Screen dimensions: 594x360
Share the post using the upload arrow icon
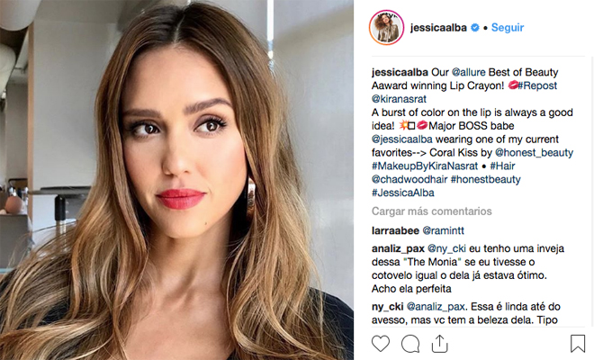[x=439, y=344]
